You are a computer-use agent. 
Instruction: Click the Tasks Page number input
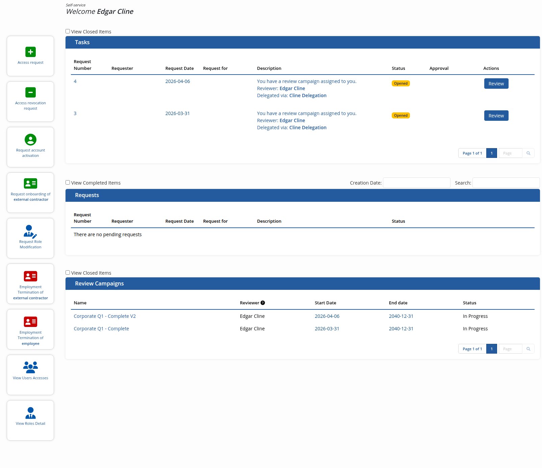pyautogui.click(x=511, y=153)
